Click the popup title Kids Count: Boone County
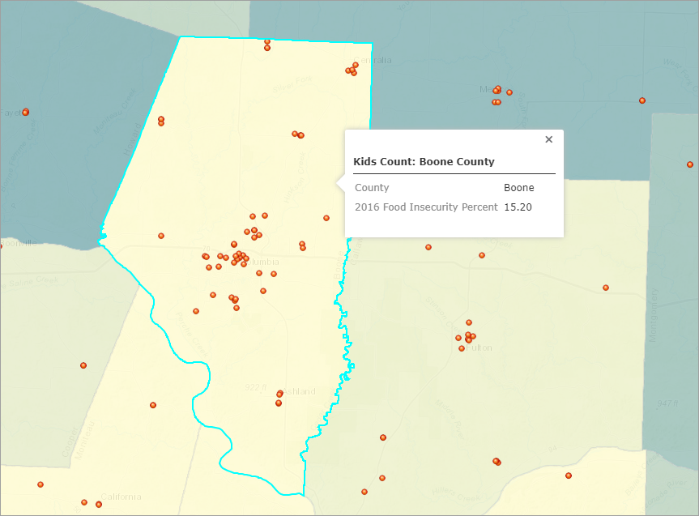Viewport: 699px width, 516px height. click(x=424, y=161)
